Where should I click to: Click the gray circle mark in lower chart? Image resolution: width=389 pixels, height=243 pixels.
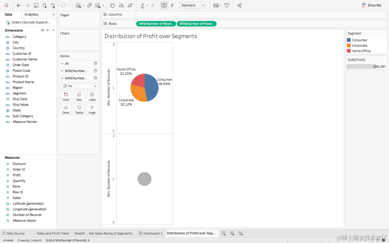click(x=145, y=179)
